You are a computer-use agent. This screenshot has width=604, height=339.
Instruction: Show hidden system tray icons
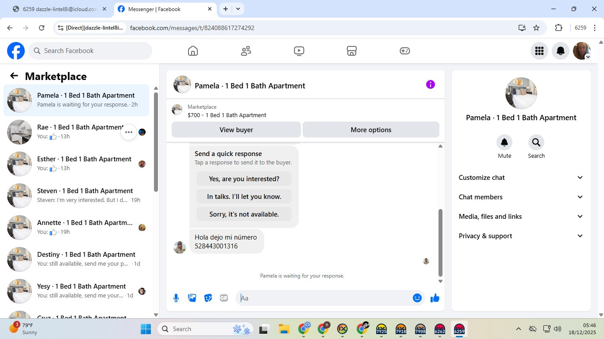click(x=519, y=329)
